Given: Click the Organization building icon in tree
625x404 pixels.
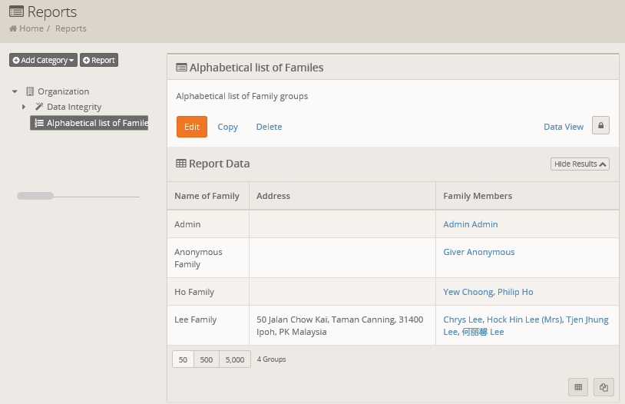Looking at the screenshot, I should tap(30, 91).
